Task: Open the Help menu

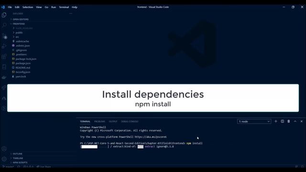Action: click(x=75, y=7)
